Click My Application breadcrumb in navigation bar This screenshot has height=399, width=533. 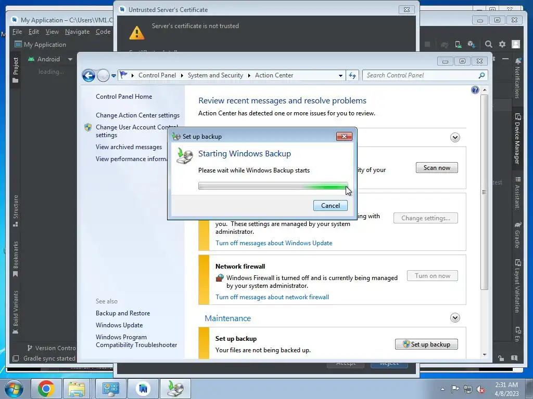click(41, 45)
